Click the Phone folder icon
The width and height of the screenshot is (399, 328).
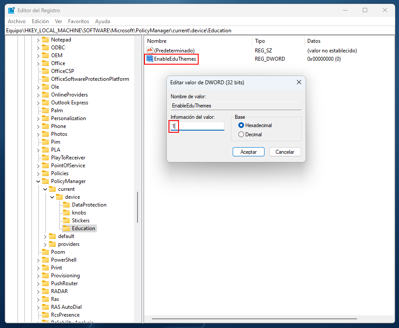(45, 126)
